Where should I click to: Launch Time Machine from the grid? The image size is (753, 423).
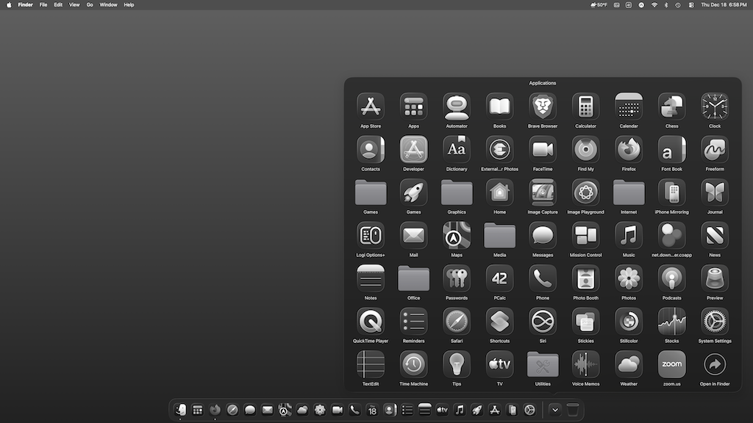click(x=413, y=364)
